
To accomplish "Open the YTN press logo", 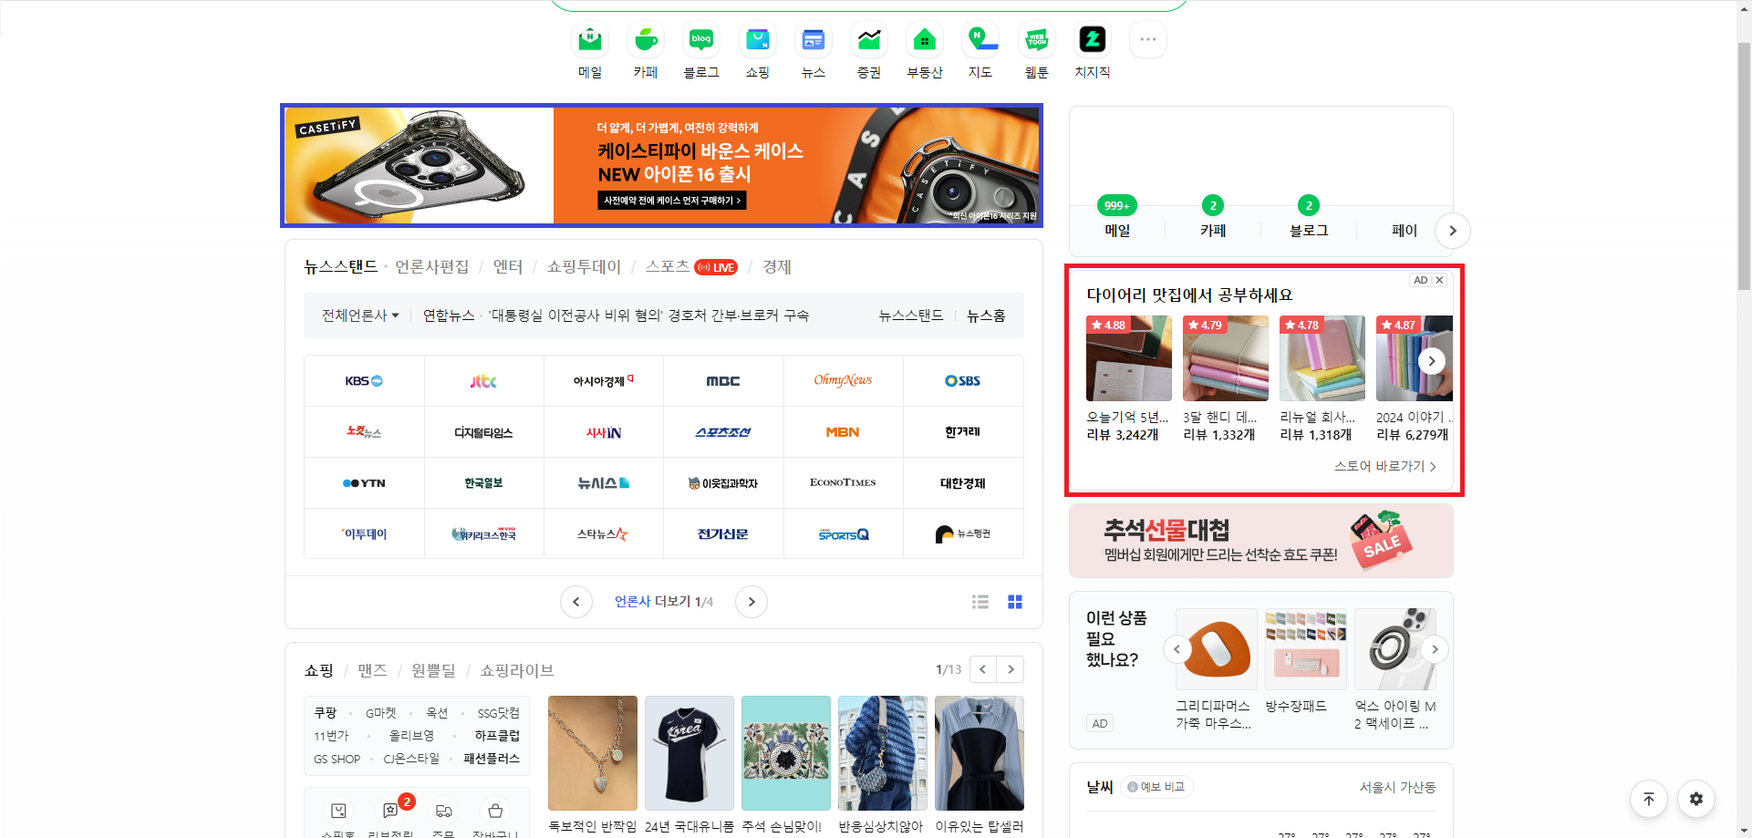I will (364, 483).
